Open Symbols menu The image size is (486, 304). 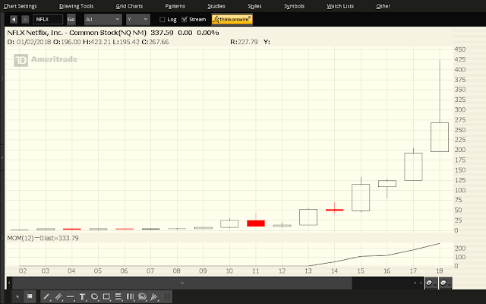coord(294,6)
